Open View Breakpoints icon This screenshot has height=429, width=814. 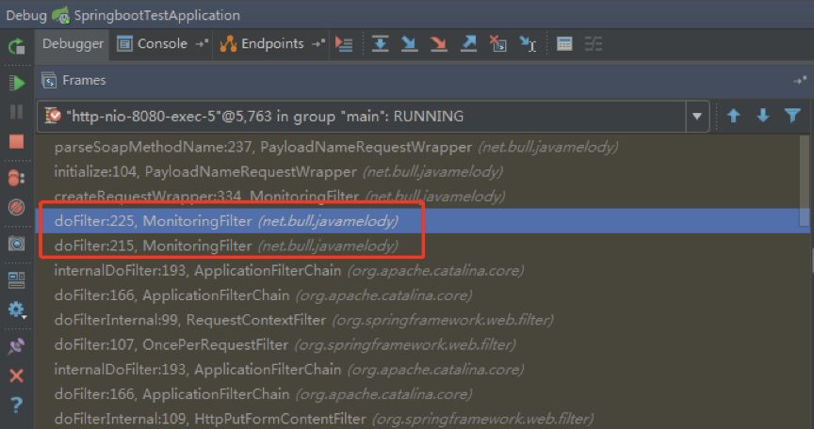coord(16,178)
